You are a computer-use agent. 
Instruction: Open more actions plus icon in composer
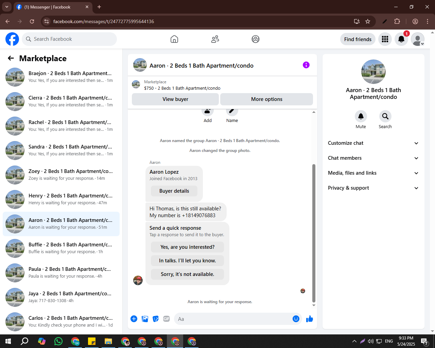(x=134, y=319)
